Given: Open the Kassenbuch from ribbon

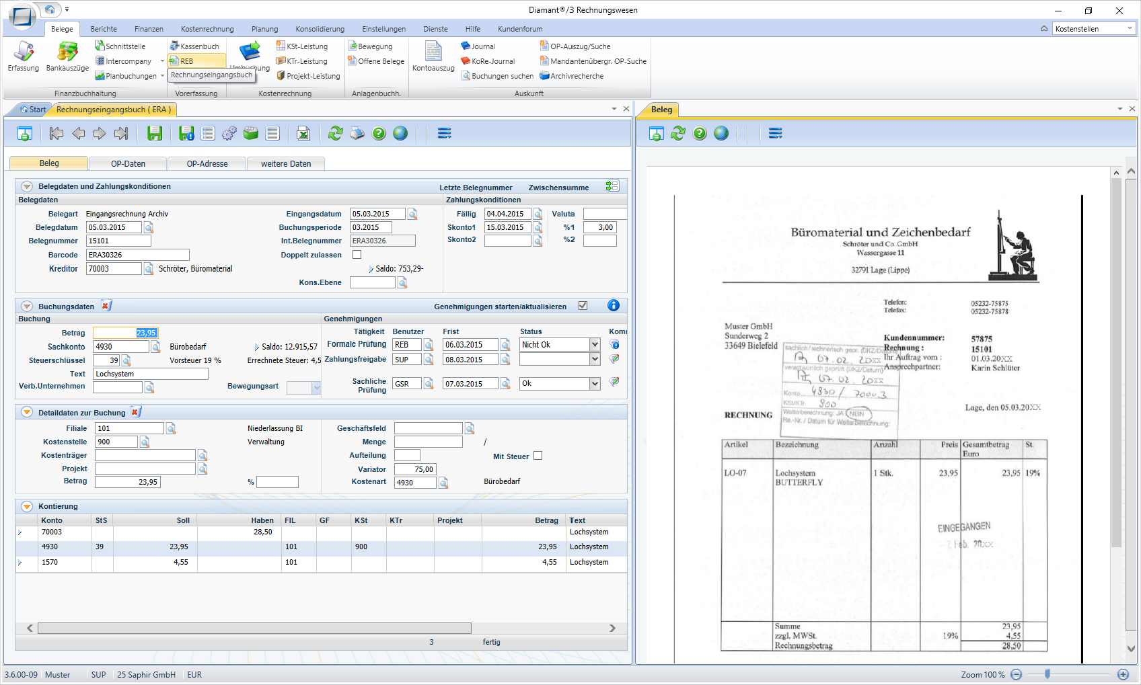Looking at the screenshot, I should point(194,46).
